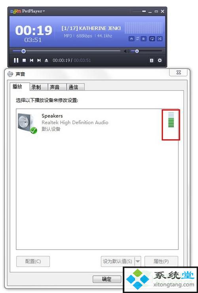Click the 确定 button
The image size is (198, 293).
107,279
